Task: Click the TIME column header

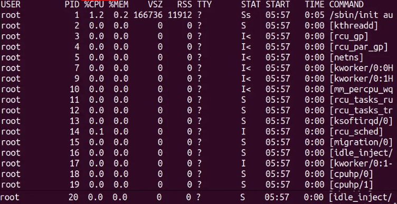Action: (x=314, y=4)
